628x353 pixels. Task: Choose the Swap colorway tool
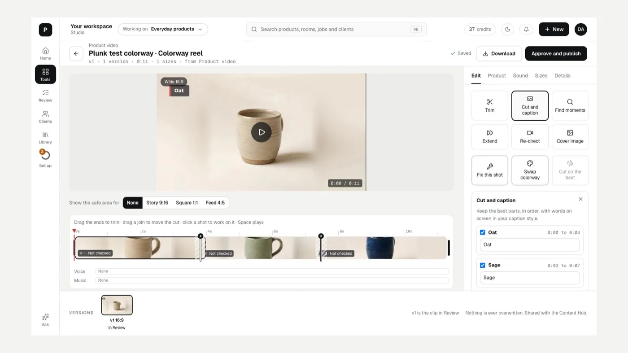[530, 170]
